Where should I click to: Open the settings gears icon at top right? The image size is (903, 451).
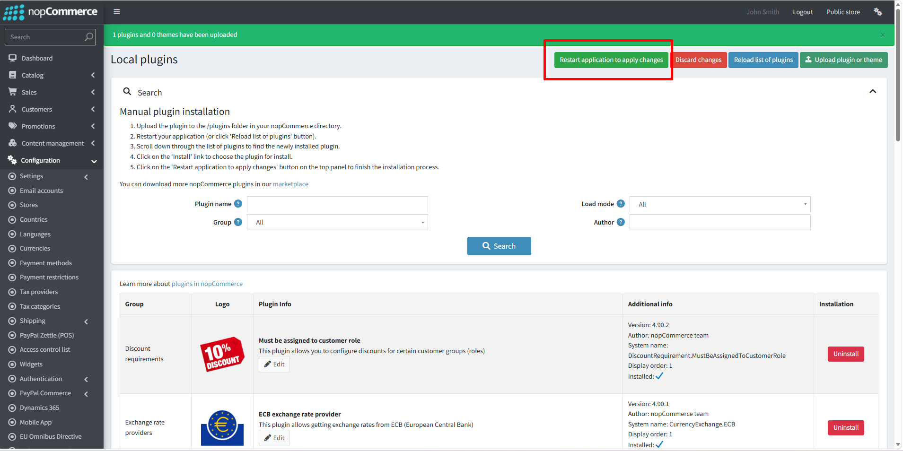point(878,12)
